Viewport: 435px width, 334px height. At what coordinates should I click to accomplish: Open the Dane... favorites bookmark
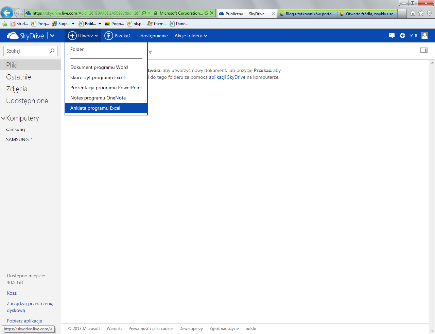[179, 24]
